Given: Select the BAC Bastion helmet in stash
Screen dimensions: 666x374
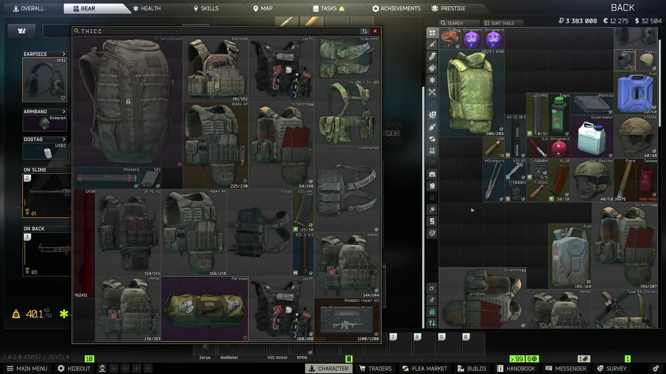Looking at the screenshot, I should pyautogui.click(x=592, y=180).
